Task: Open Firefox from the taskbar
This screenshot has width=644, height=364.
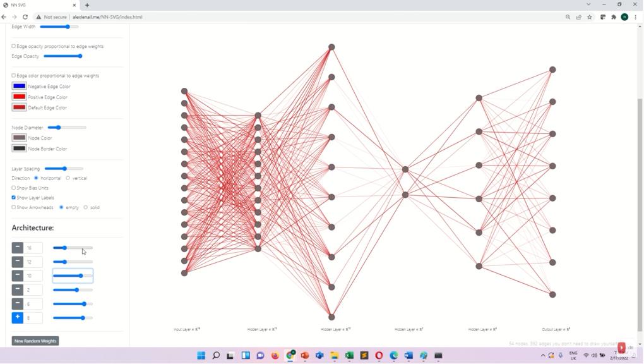Action: (x=275, y=356)
